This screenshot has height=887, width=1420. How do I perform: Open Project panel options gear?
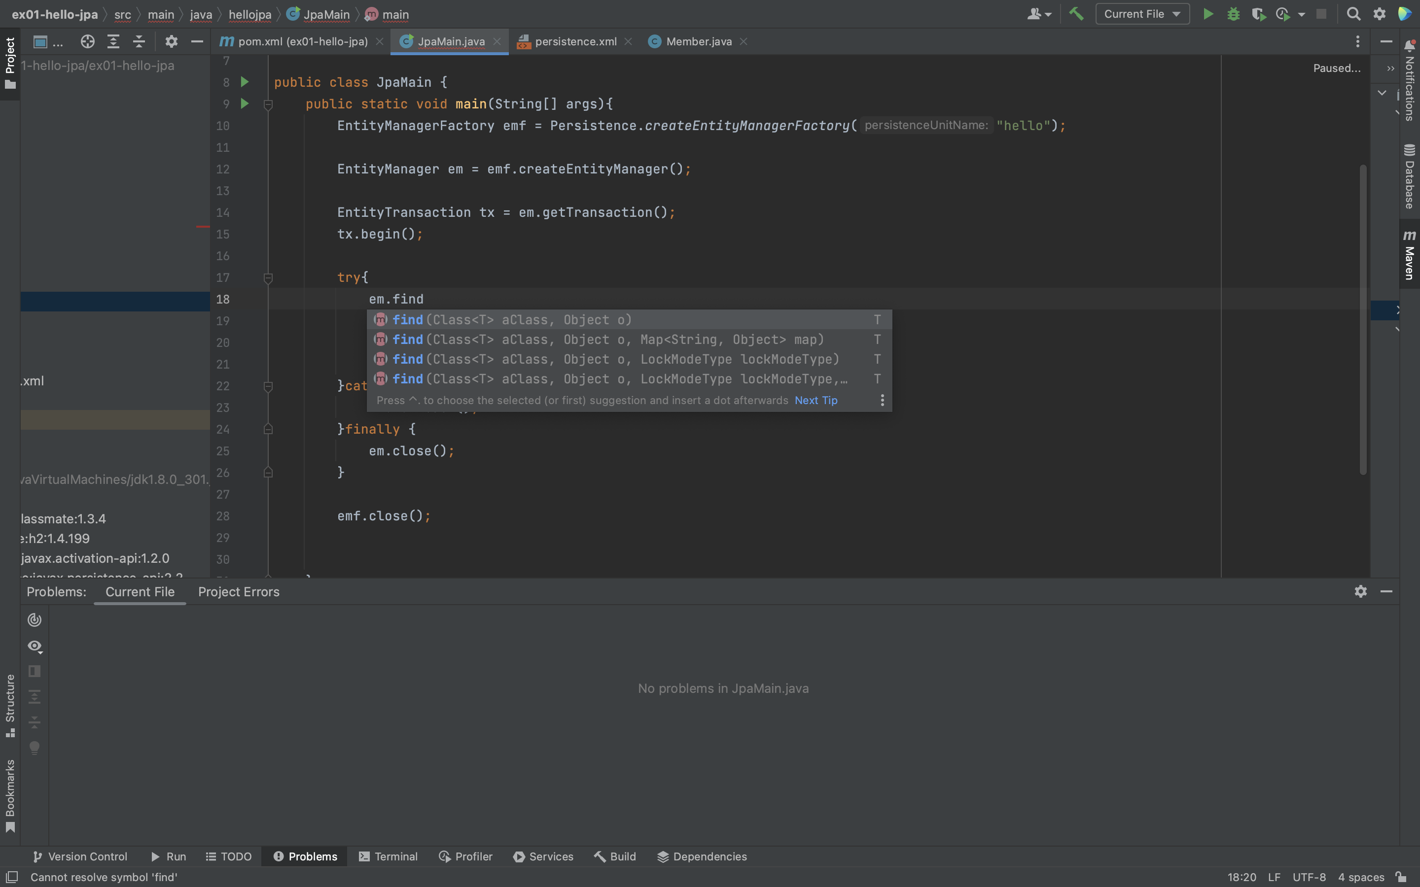point(171,42)
